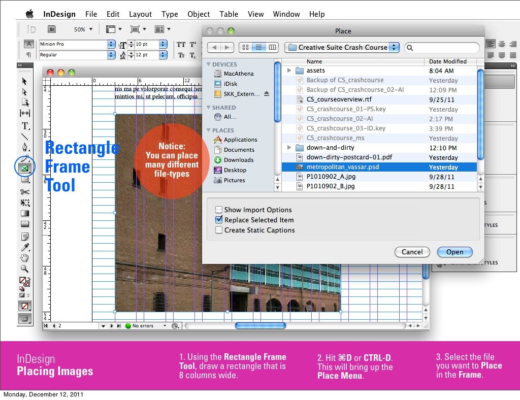
Task: Select the Line tool
Action: coord(24,137)
